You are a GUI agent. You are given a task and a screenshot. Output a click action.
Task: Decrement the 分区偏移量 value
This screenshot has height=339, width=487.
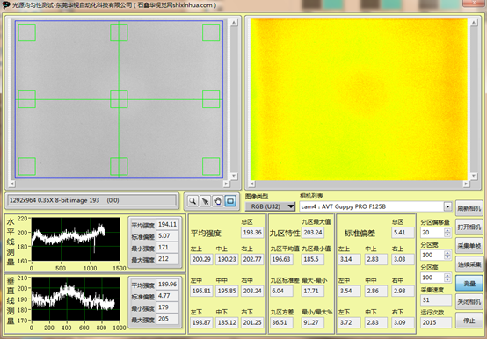coord(447,234)
